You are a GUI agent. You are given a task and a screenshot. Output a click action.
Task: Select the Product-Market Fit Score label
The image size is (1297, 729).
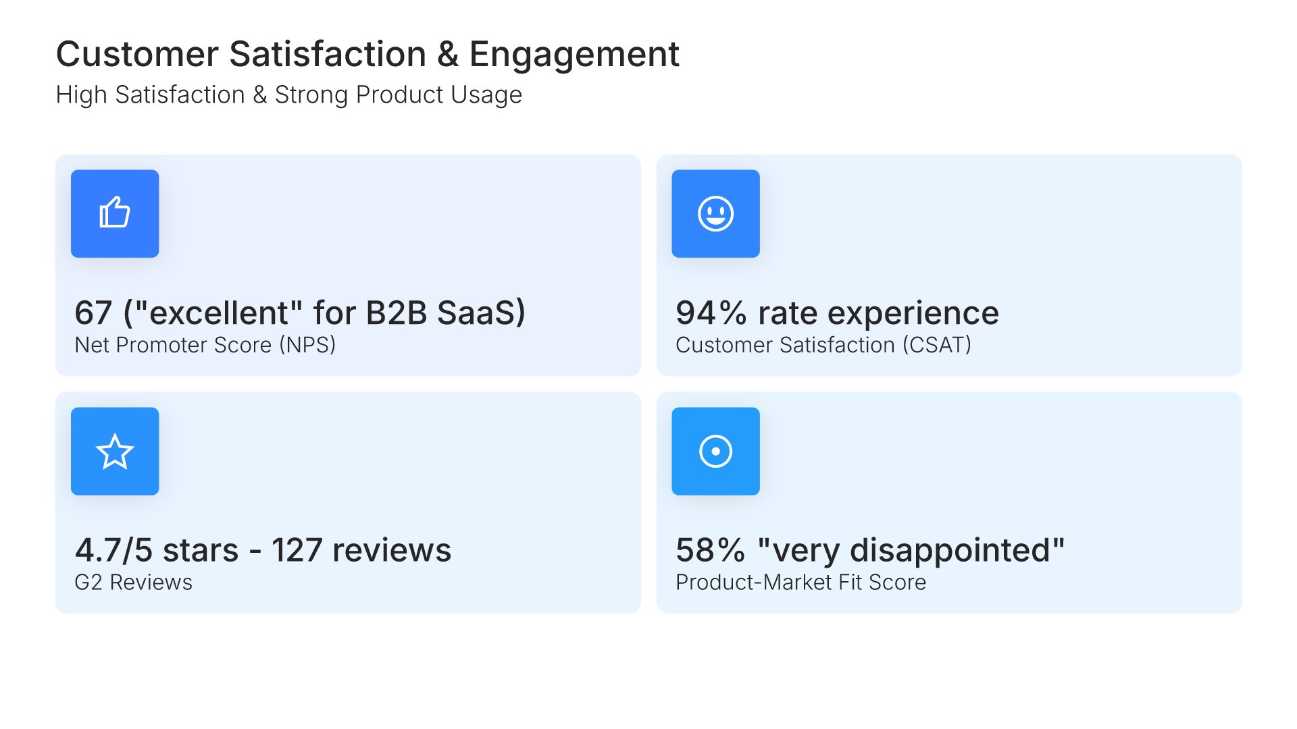tap(800, 583)
